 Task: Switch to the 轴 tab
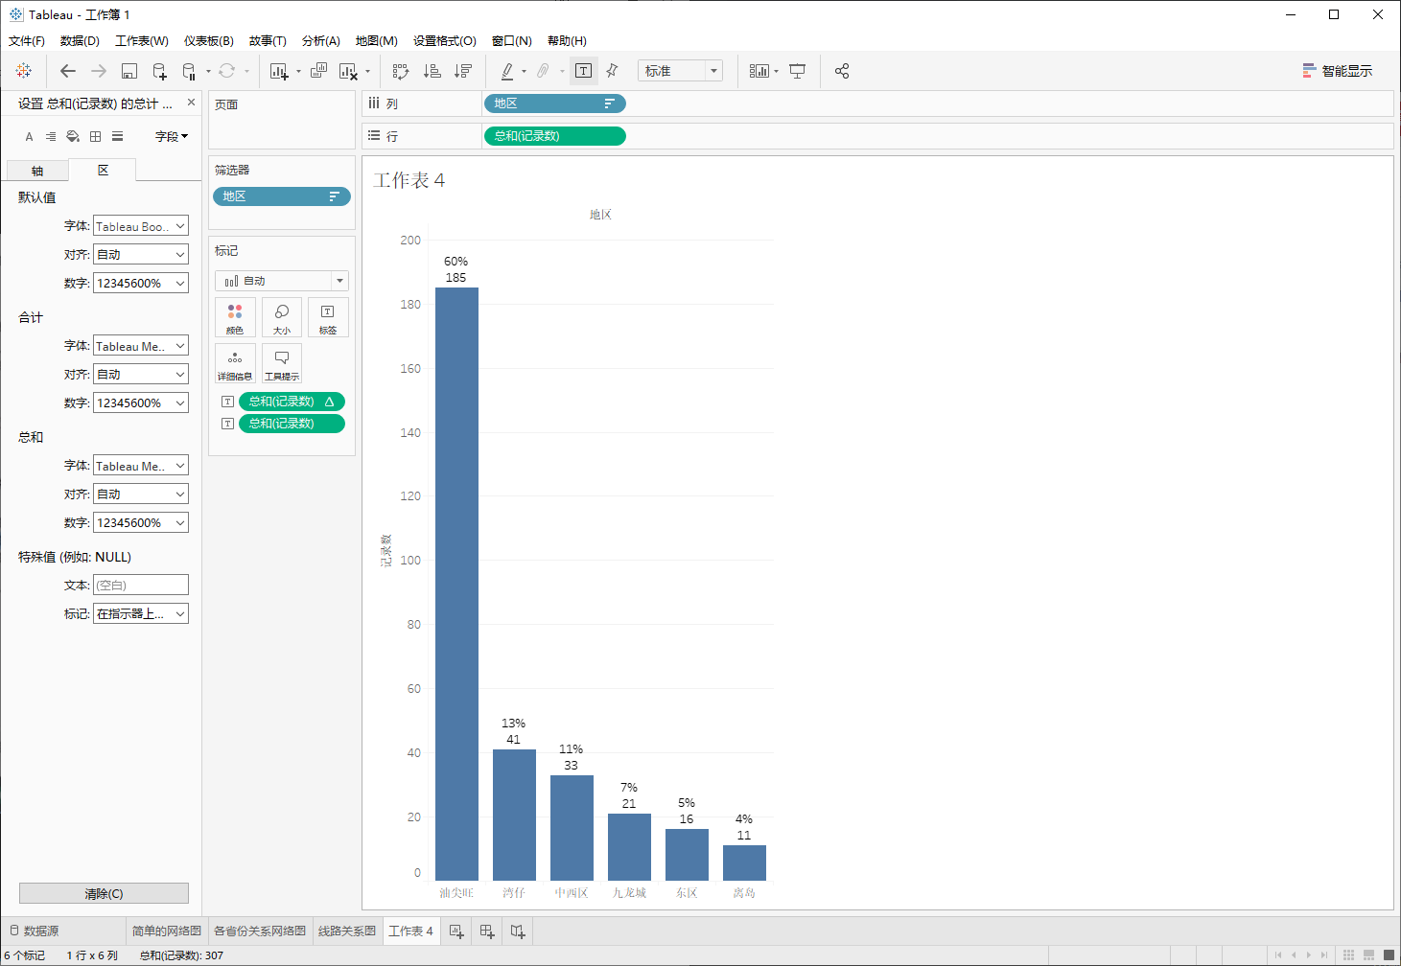pyautogui.click(x=37, y=171)
